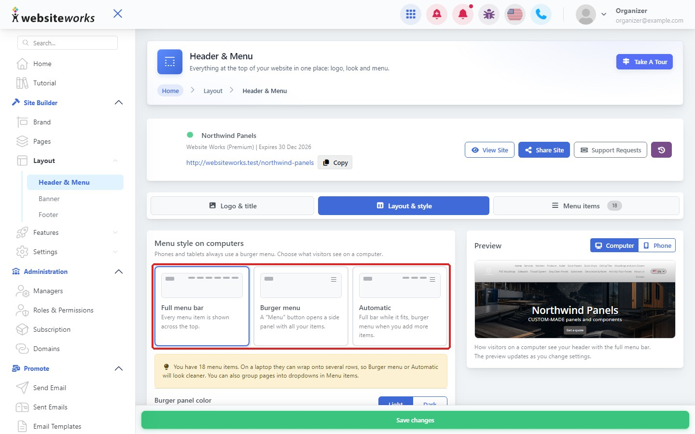
Task: Switch to the Logo & title tab
Action: click(x=232, y=206)
